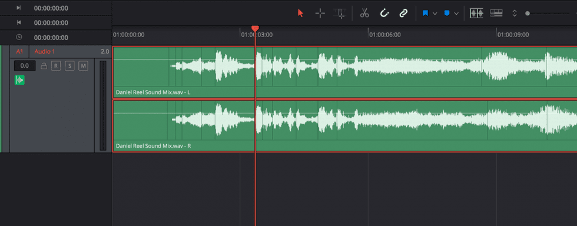Choose the Edit Selection mode tool

[x=340, y=14]
